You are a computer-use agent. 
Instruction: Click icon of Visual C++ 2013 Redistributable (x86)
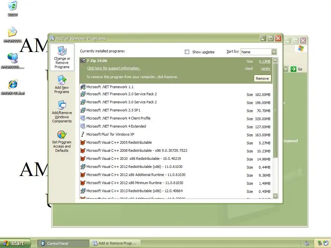click(83, 191)
